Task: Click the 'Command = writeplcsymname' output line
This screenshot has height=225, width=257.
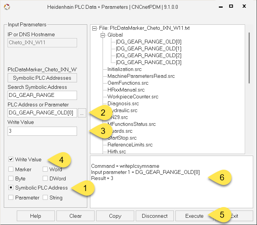Action: (x=125, y=166)
